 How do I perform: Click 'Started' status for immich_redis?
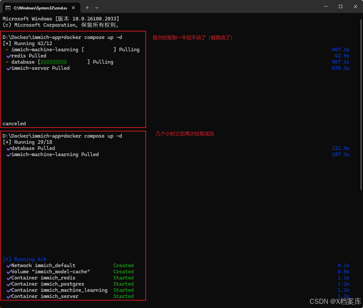point(123,278)
